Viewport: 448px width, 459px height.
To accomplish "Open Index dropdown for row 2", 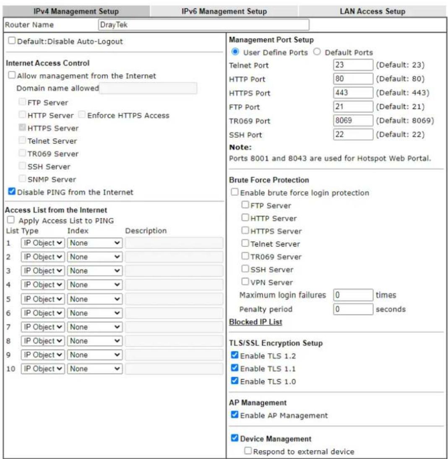I will coord(95,257).
